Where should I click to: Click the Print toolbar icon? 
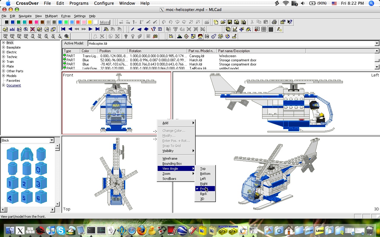[x=274, y=22]
